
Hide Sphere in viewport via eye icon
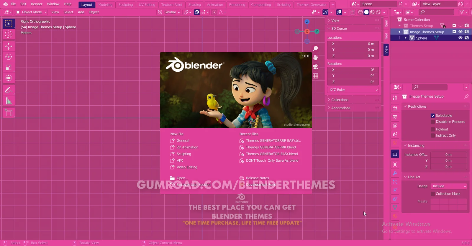[460, 38]
